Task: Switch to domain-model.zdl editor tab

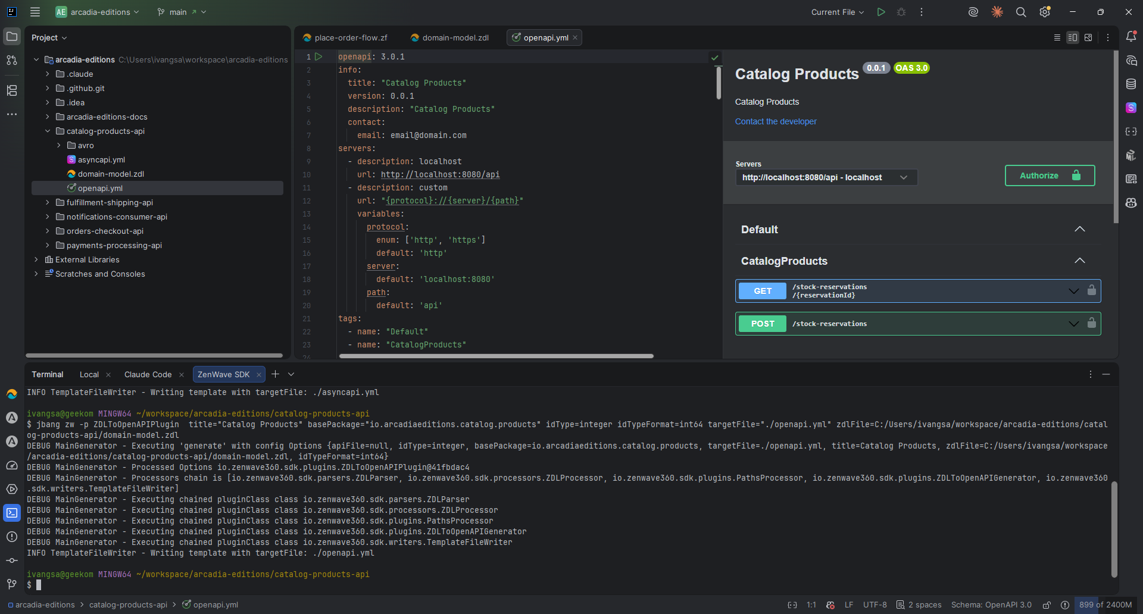Action: coord(449,37)
